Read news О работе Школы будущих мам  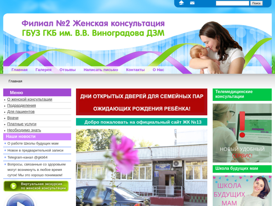click(x=33, y=143)
